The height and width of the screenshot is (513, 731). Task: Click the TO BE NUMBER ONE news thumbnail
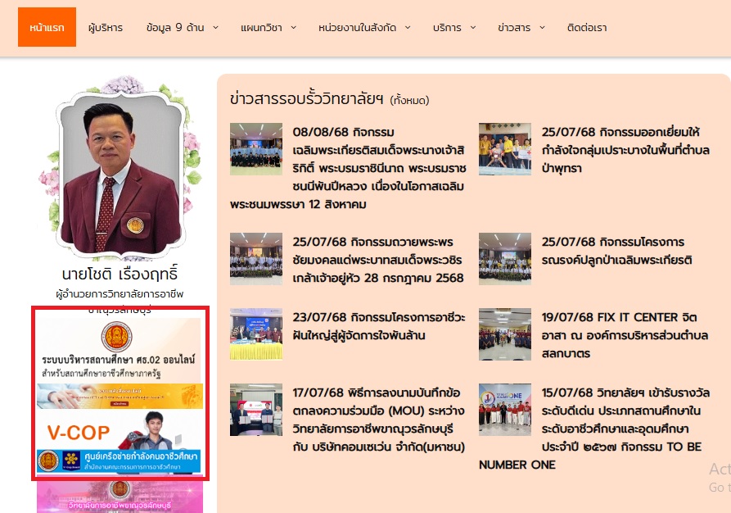pyautogui.click(x=505, y=410)
